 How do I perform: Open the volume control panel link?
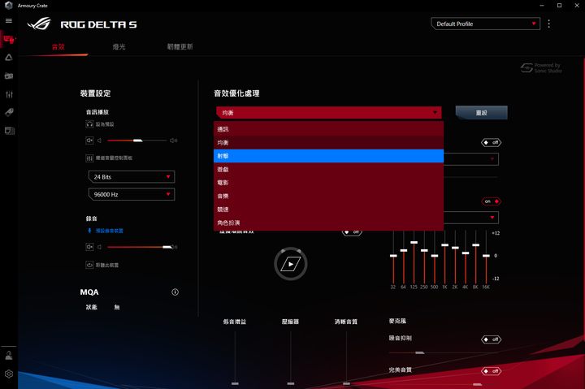[115, 158]
